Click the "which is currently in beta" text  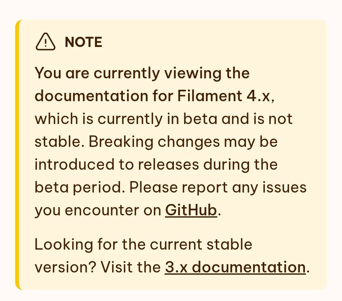pyautogui.click(x=126, y=119)
